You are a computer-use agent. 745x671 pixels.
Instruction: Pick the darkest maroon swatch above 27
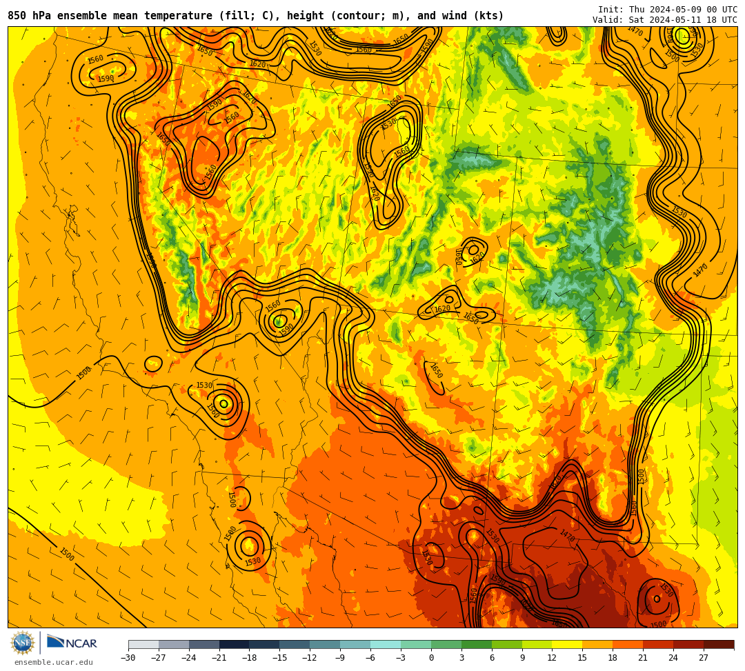tap(719, 644)
